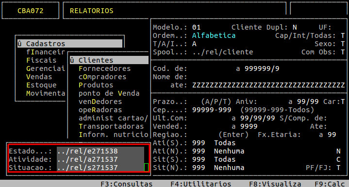This screenshot has width=349, height=187.
Task: Click the Nome ate ZZZZ value field
Action: (x=268, y=85)
